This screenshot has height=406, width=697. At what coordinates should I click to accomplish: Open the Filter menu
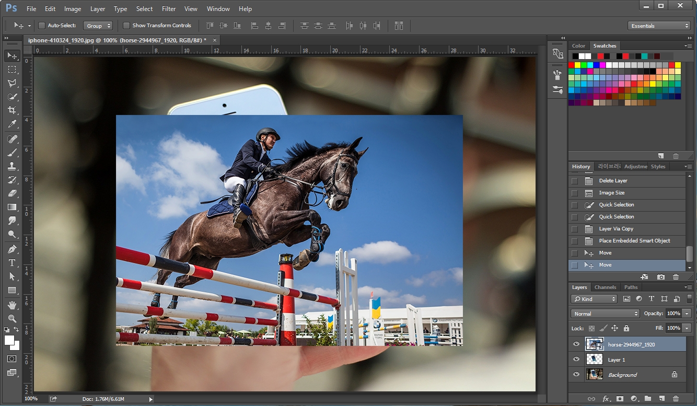coord(168,8)
